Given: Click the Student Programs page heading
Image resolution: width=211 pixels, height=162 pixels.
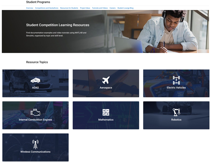Looking at the screenshot, I should point(38,2).
